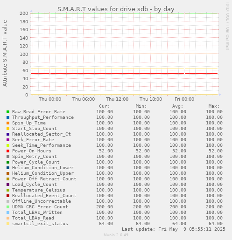Click the Cur: column header
232x240 pixels.
[105, 106]
